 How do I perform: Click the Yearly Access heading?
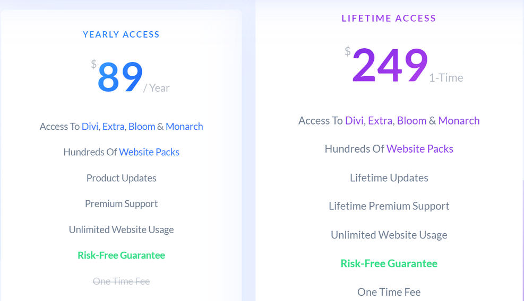coord(121,34)
